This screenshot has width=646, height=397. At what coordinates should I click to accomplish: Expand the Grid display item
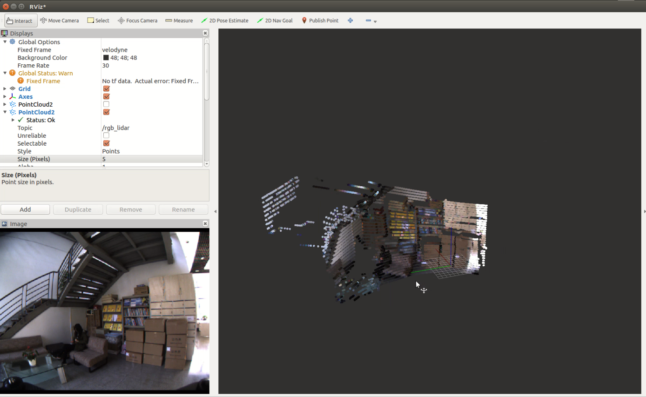tap(5, 89)
